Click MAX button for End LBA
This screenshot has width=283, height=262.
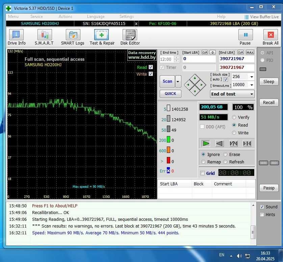pos(250,52)
